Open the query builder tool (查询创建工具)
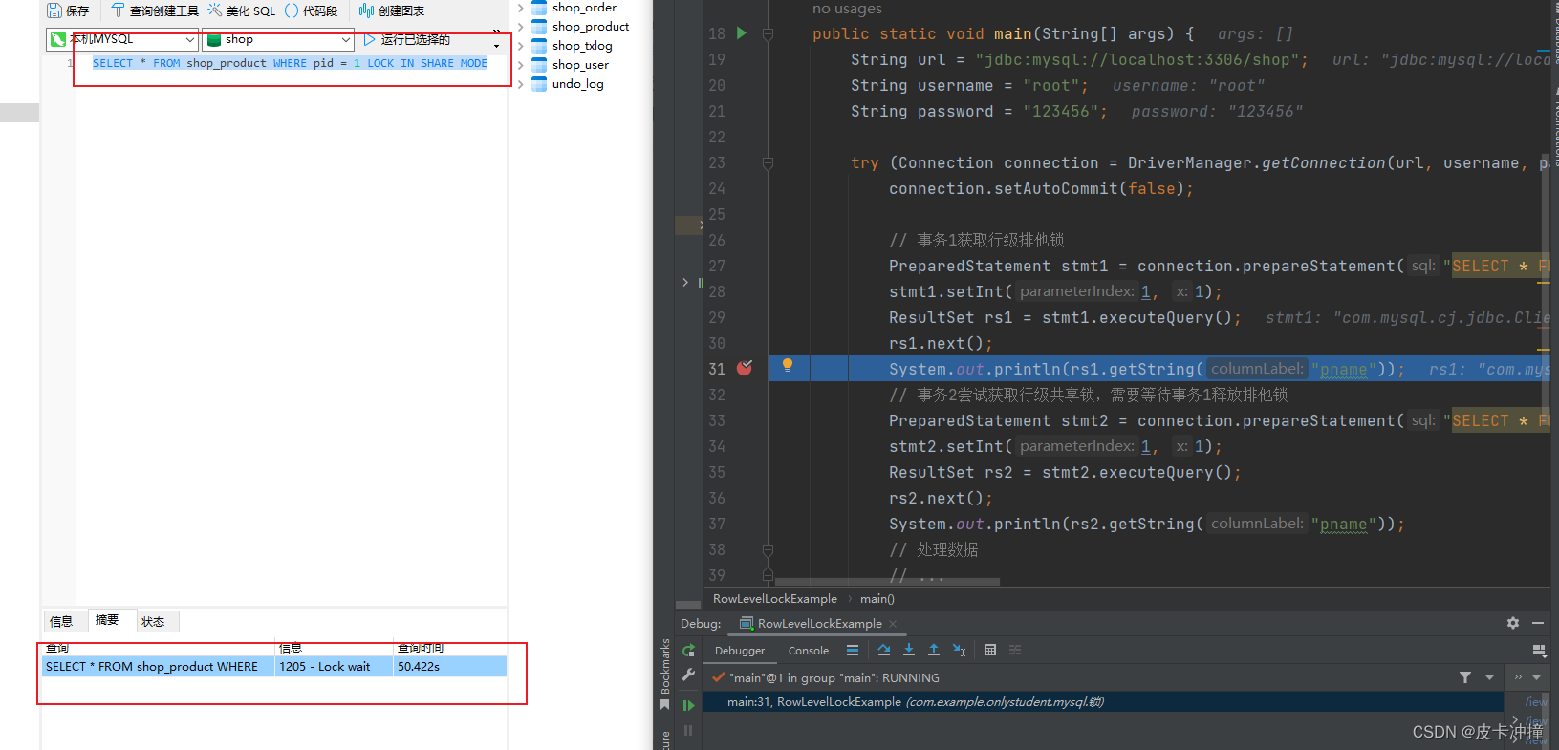1559x750 pixels. 155,11
